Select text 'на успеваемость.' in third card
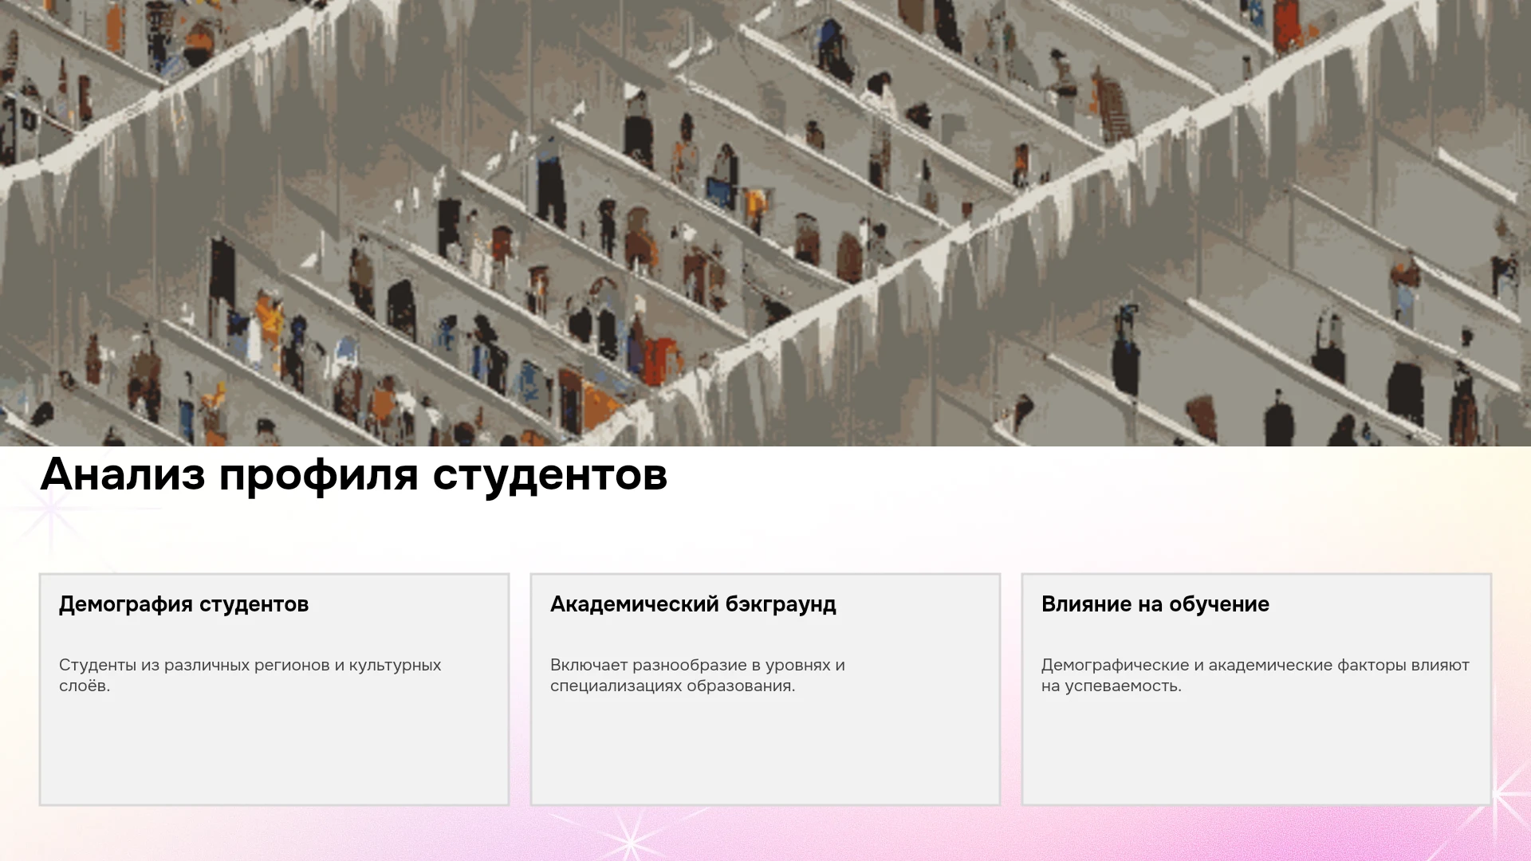The image size is (1531, 861). point(1111,686)
